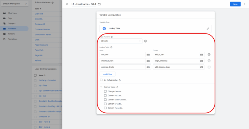Click the address_details input field

(123, 67)
